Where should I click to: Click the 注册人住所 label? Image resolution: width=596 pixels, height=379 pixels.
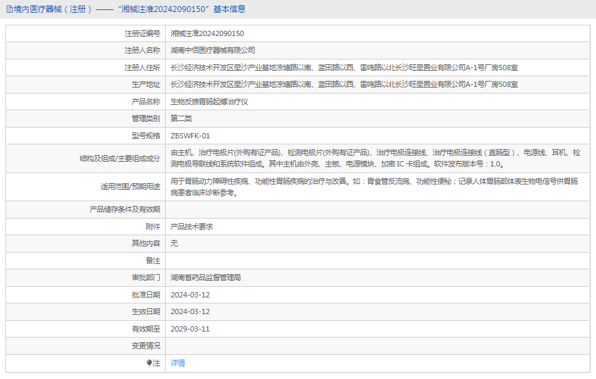[142, 68]
